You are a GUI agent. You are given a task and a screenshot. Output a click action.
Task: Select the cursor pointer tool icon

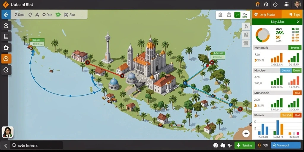point(66,15)
